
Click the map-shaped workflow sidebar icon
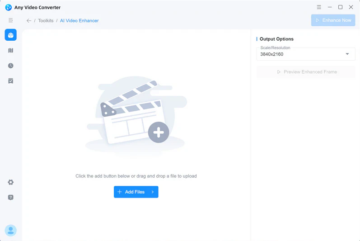[11, 51]
